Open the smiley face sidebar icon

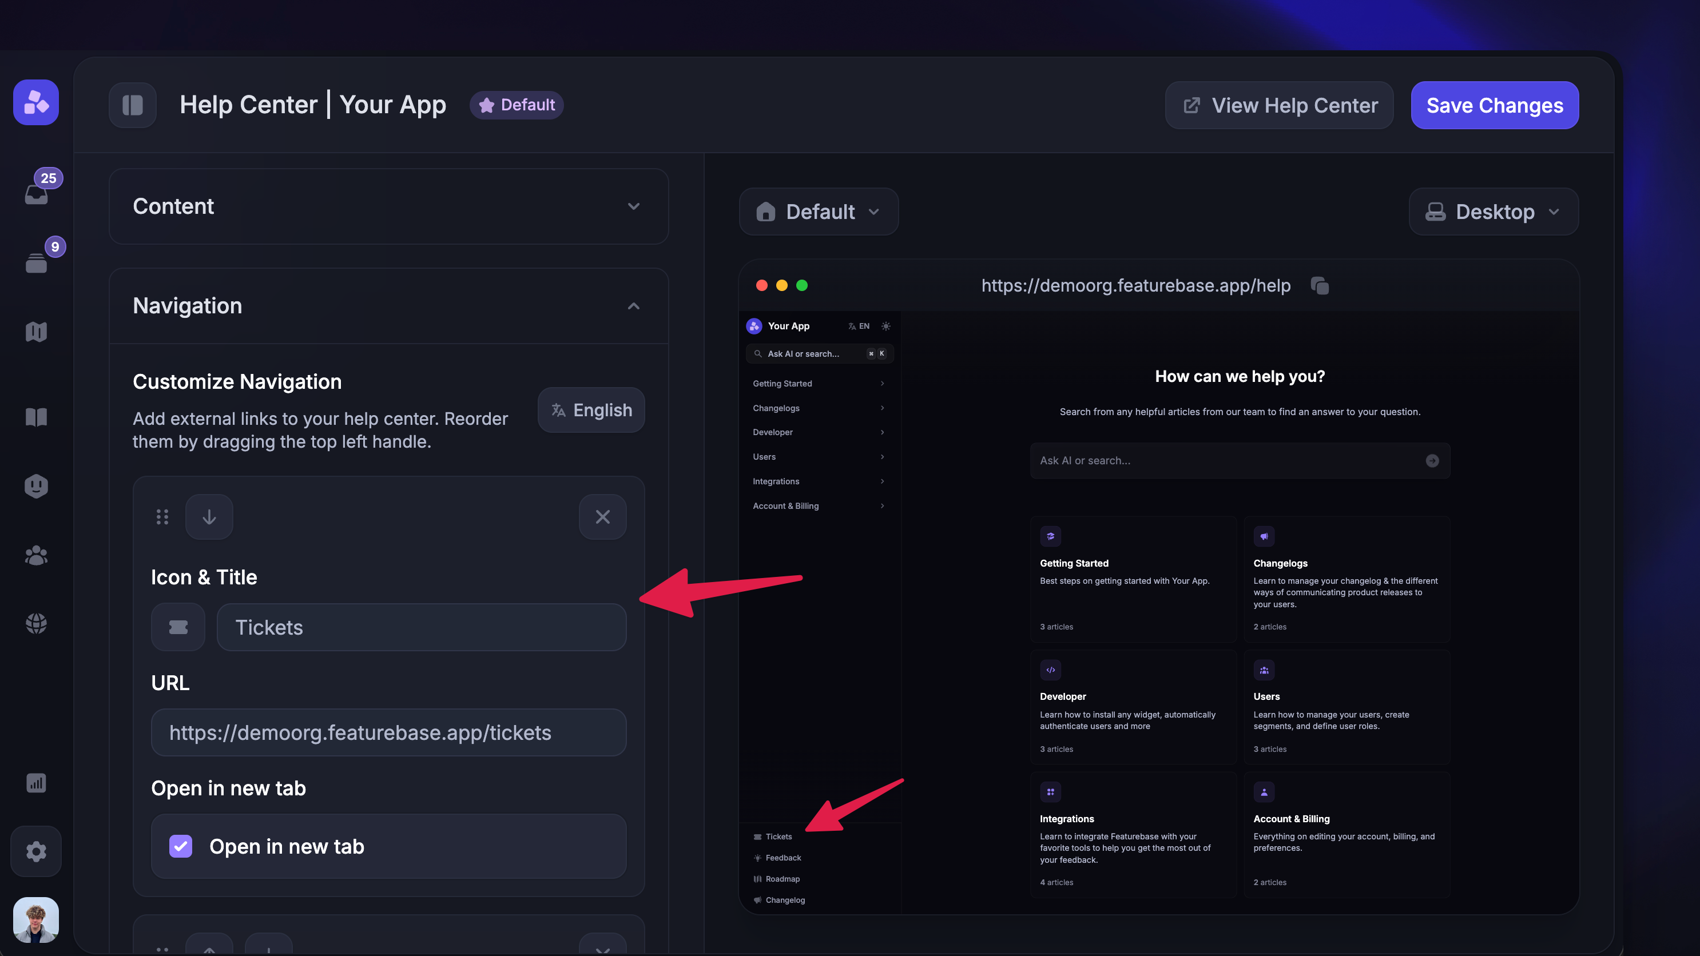[x=36, y=486]
